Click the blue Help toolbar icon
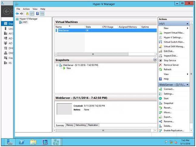The height and width of the screenshot is (147, 196). pos(37,13)
